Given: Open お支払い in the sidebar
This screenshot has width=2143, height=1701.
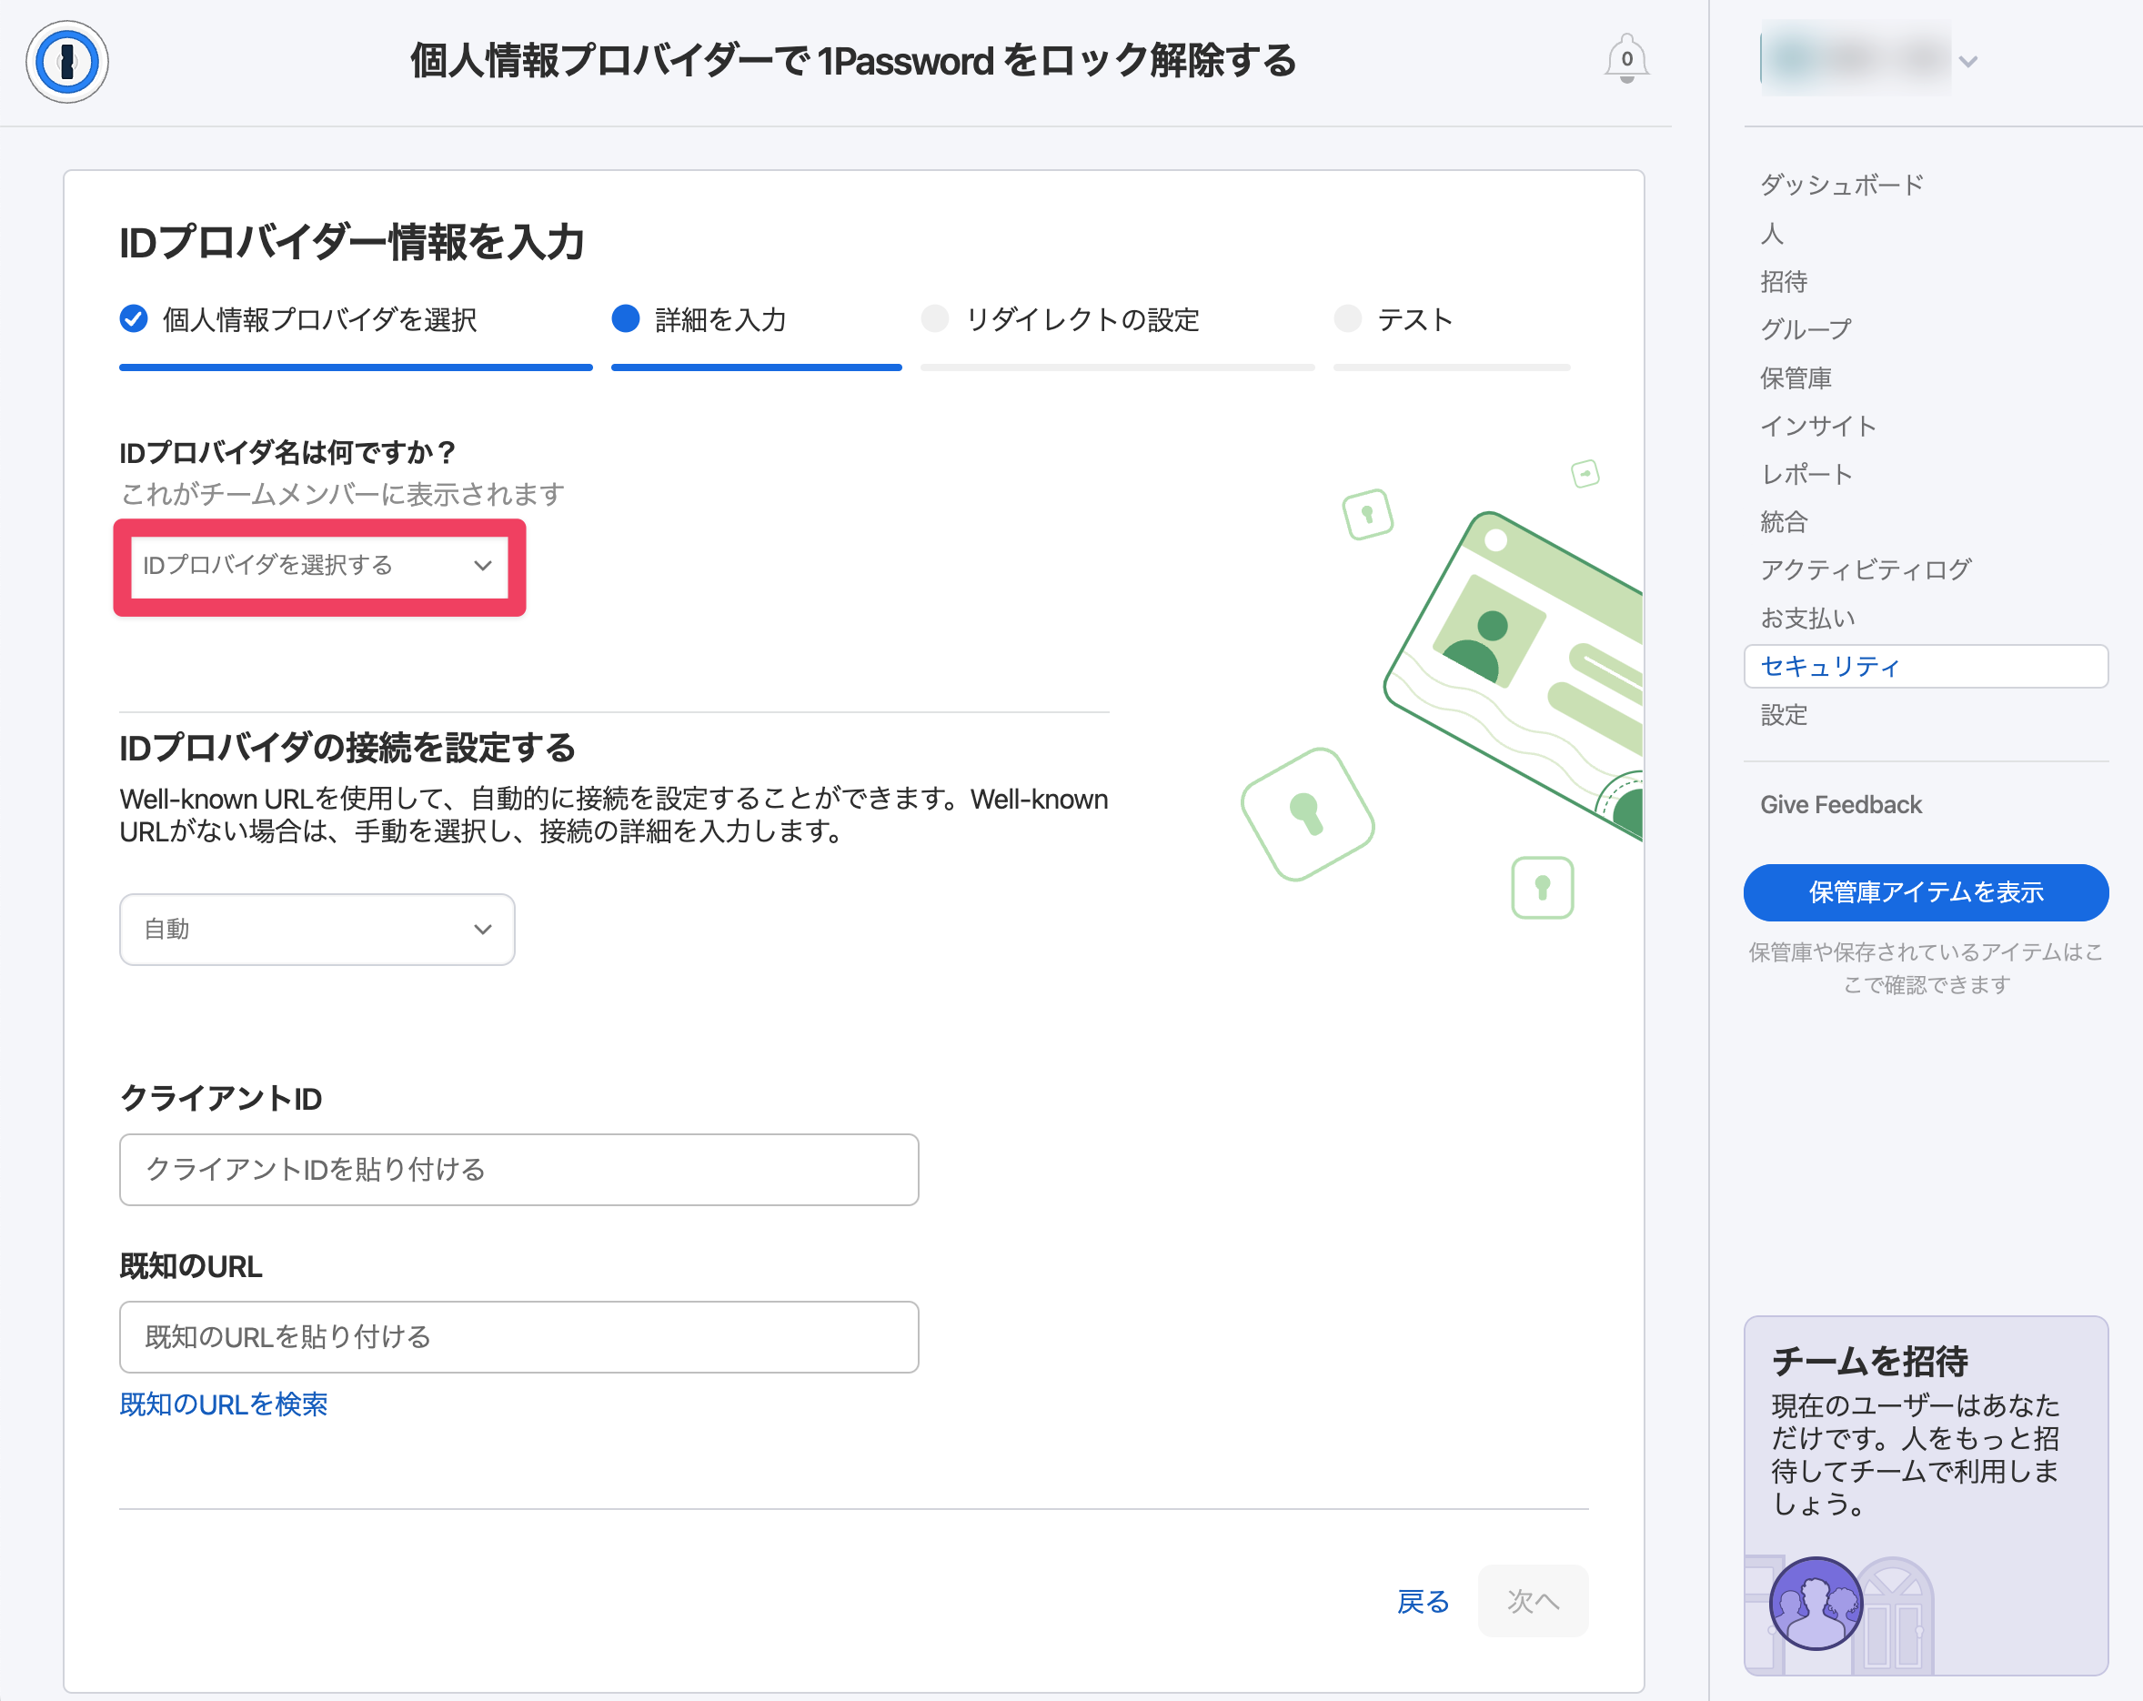Looking at the screenshot, I should click(x=1808, y=619).
